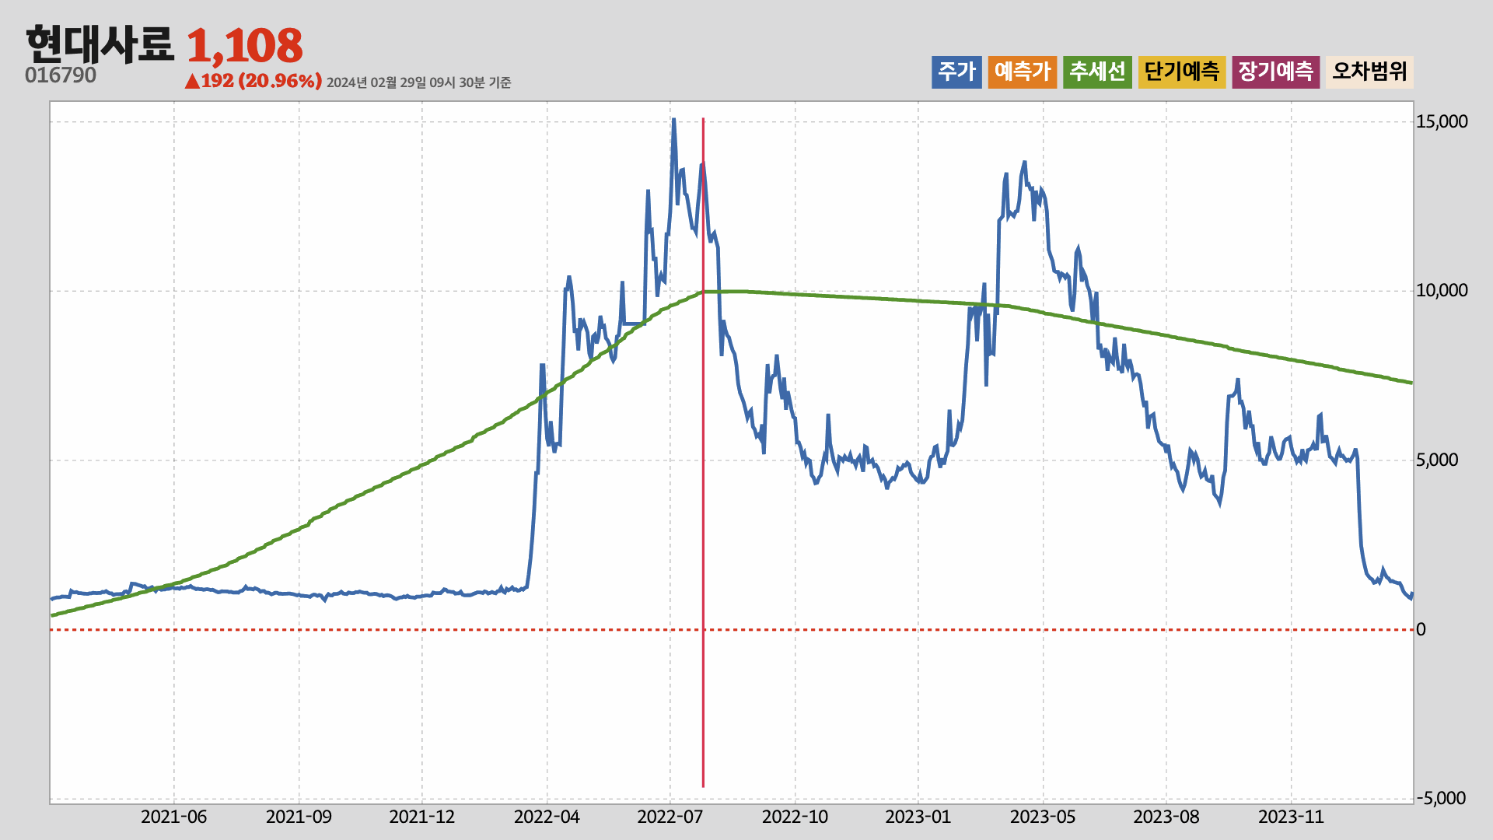Click the y-axis value 10,000
This screenshot has width=1493, height=840.
coord(1442,291)
